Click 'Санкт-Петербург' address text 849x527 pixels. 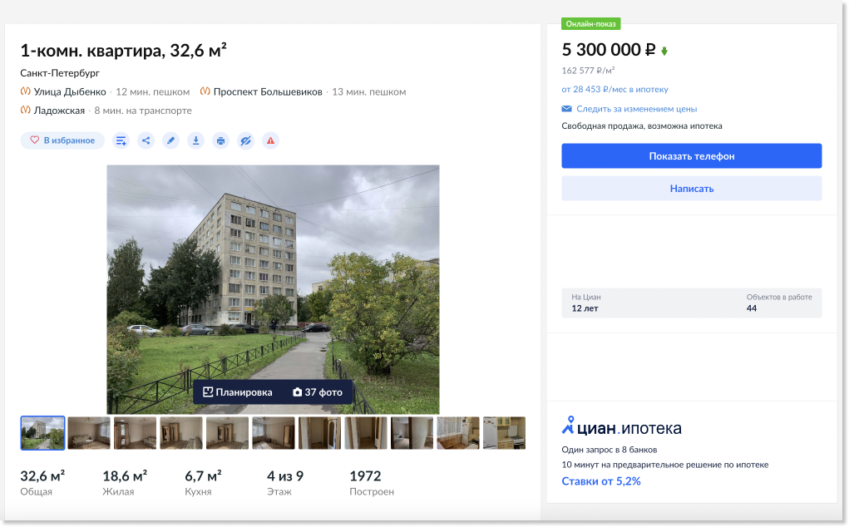pos(60,72)
